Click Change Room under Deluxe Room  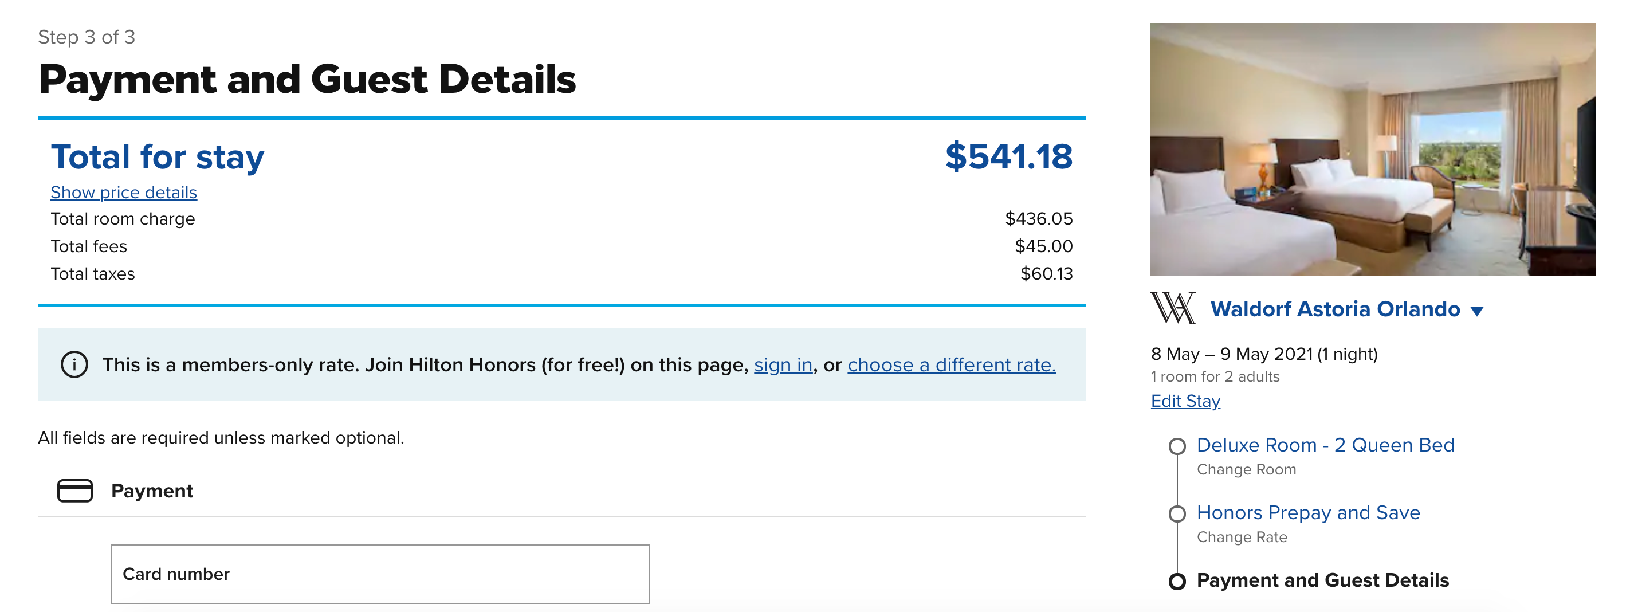pos(1246,469)
